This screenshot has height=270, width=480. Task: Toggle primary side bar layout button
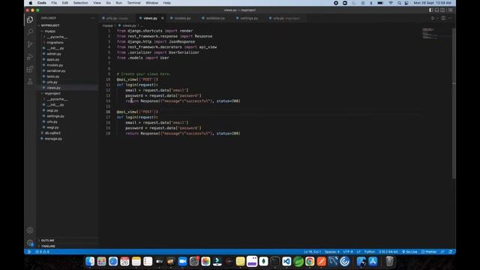coord(431,10)
